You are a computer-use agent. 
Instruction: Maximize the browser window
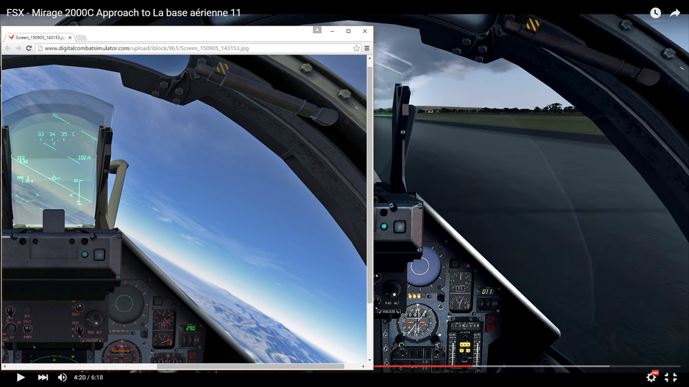tap(349, 31)
